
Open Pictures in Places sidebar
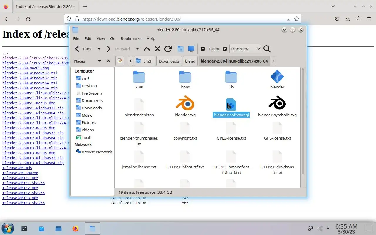pyautogui.click(x=86, y=122)
